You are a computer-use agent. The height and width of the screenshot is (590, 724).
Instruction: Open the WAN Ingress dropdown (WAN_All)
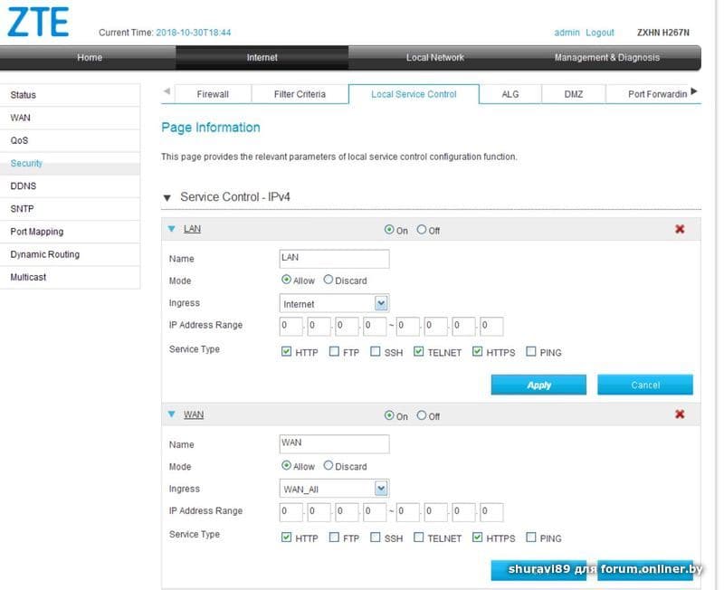click(334, 489)
